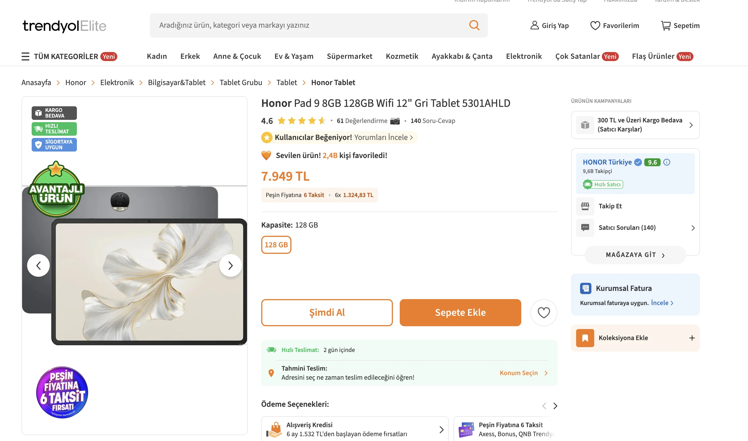The image size is (748, 441).
Task: Show next product image with right arrow
Action: click(230, 265)
